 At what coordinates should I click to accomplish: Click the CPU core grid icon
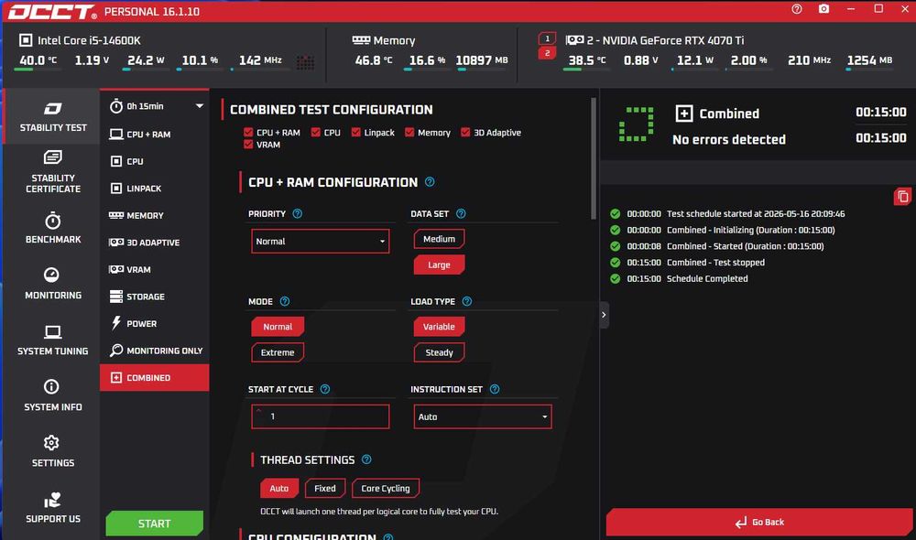point(305,62)
